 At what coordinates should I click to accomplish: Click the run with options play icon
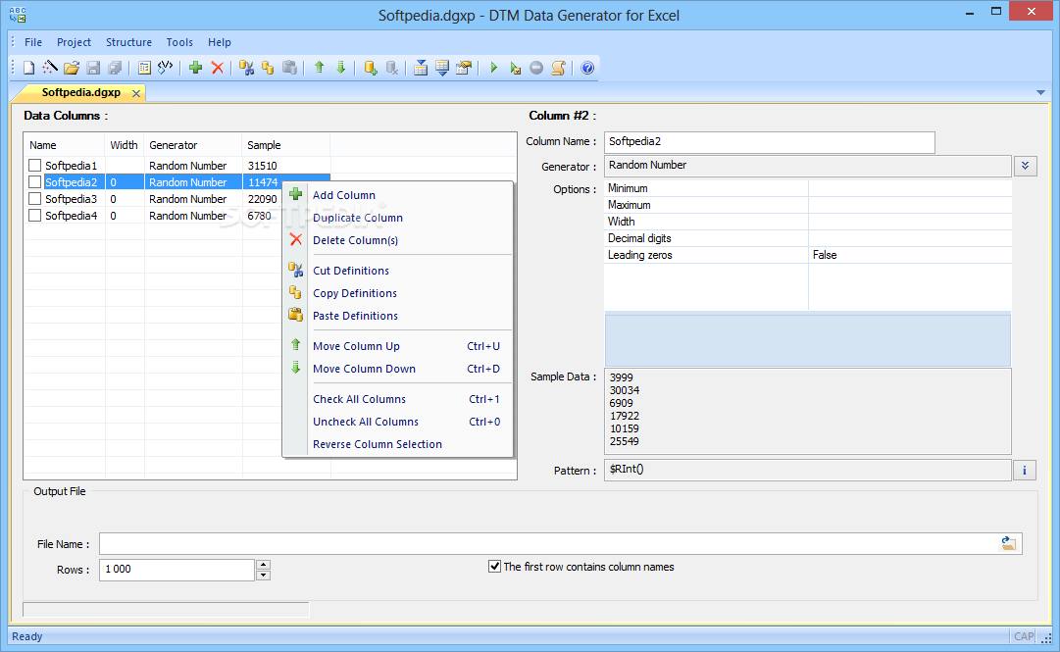tap(515, 68)
